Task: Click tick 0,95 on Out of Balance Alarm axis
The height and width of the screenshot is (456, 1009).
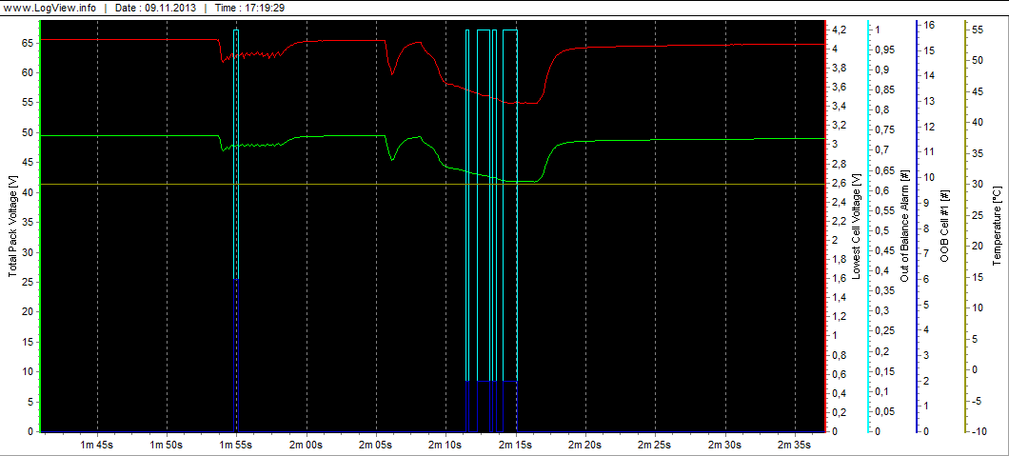Action: (882, 50)
